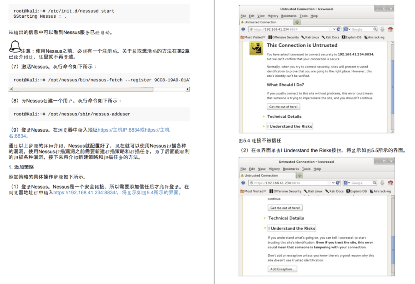Open Aircrack-ng bookmark in lower window
Image resolution: width=415 pixels, height=284 pixels.
[x=380, y=191]
